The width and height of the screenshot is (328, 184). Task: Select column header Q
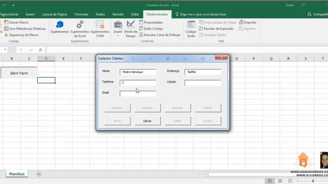coord(271,59)
